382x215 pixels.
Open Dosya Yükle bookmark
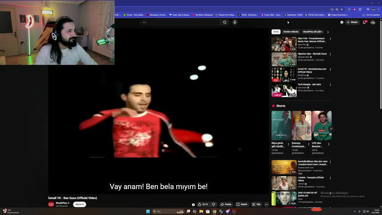pyautogui.click(x=271, y=15)
